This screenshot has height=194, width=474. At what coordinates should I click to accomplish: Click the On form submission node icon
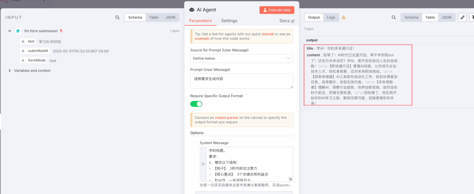point(18,31)
